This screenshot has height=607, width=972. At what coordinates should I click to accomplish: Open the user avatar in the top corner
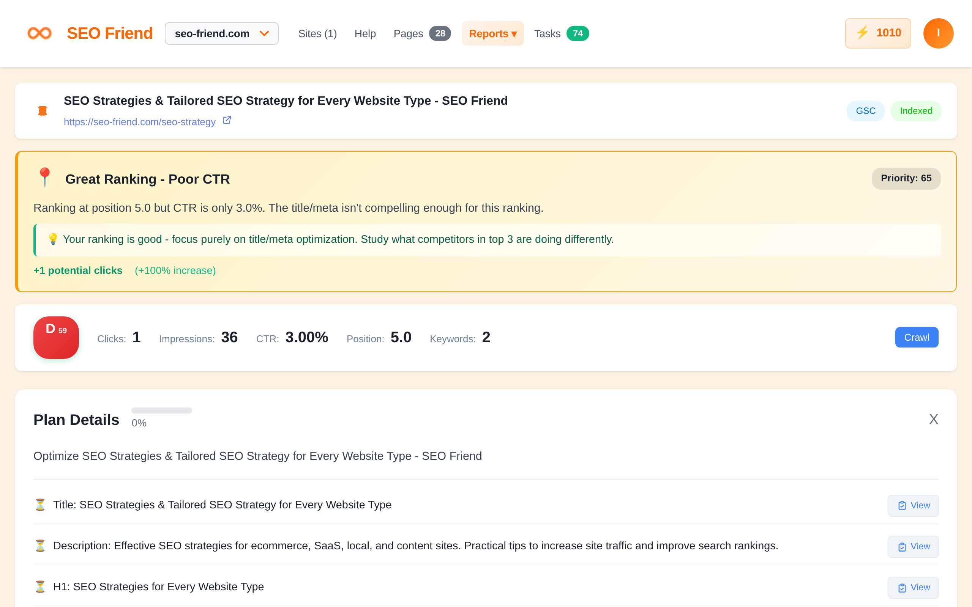(939, 33)
